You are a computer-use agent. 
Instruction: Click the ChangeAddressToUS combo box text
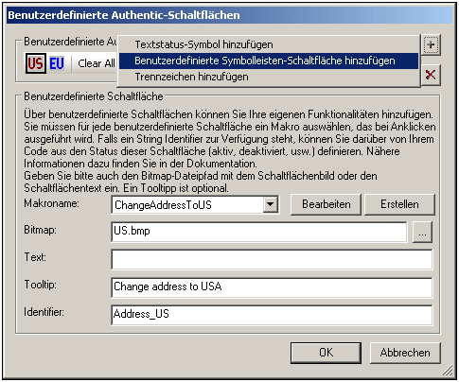[163, 205]
